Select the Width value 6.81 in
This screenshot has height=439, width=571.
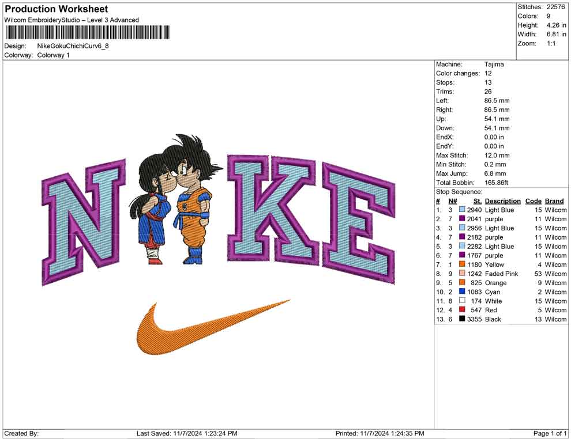(556, 34)
